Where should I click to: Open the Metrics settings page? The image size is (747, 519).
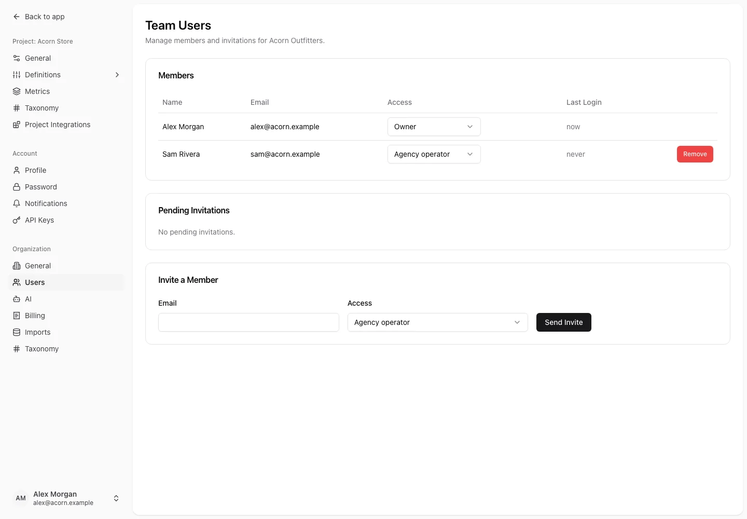point(66,91)
